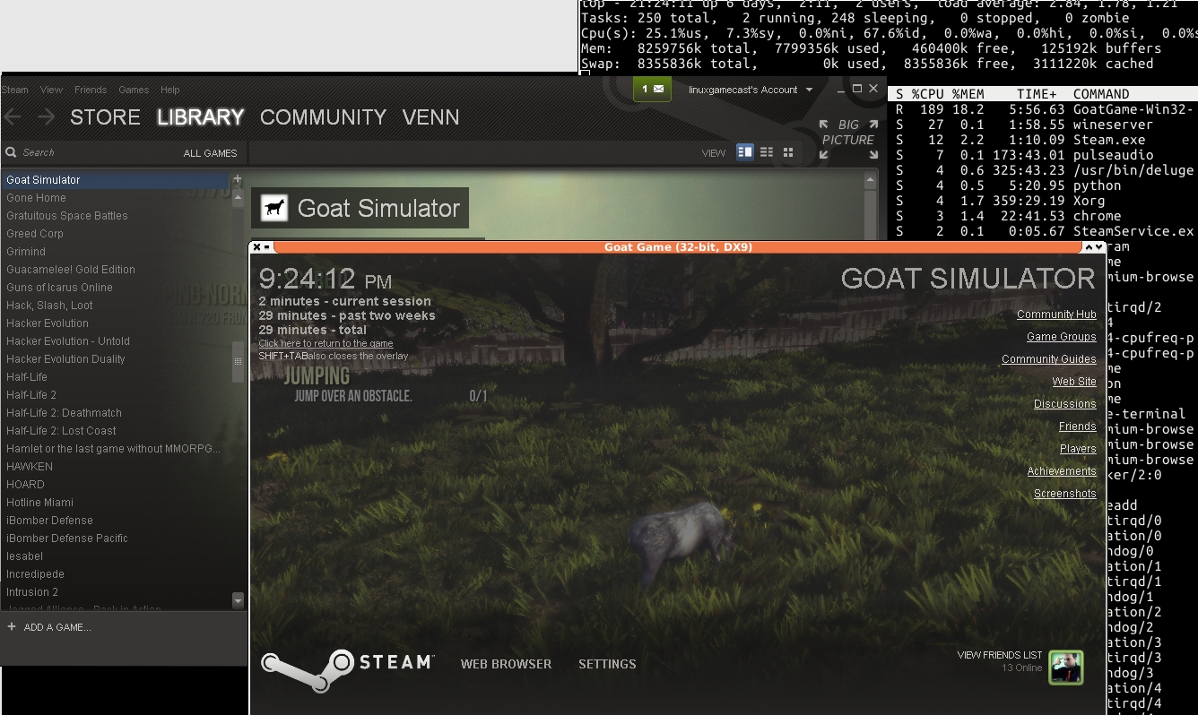Open the Friends menu
The height and width of the screenshot is (715, 1198).
pyautogui.click(x=91, y=90)
